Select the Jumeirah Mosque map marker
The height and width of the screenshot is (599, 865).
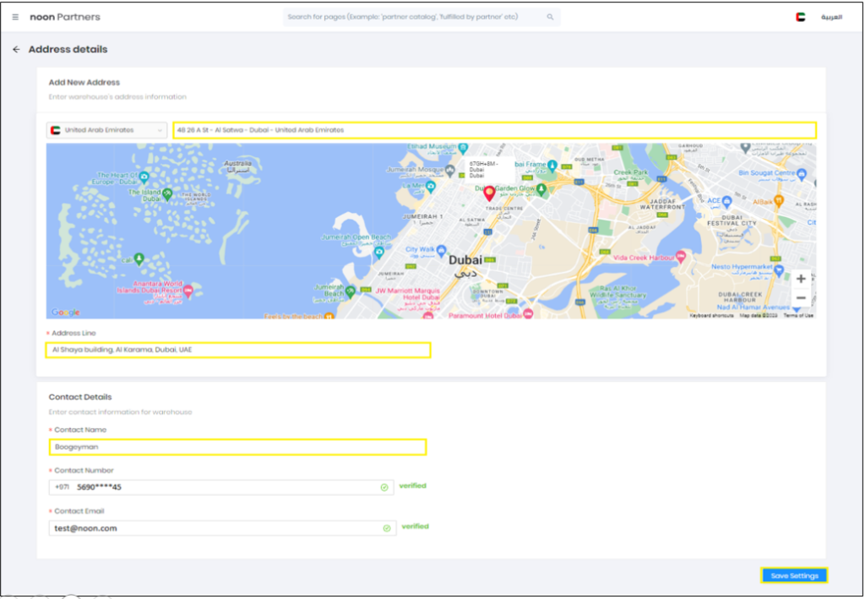[450, 172]
